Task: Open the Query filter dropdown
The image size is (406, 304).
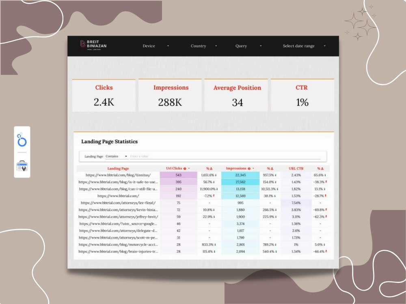Action: click(248, 46)
